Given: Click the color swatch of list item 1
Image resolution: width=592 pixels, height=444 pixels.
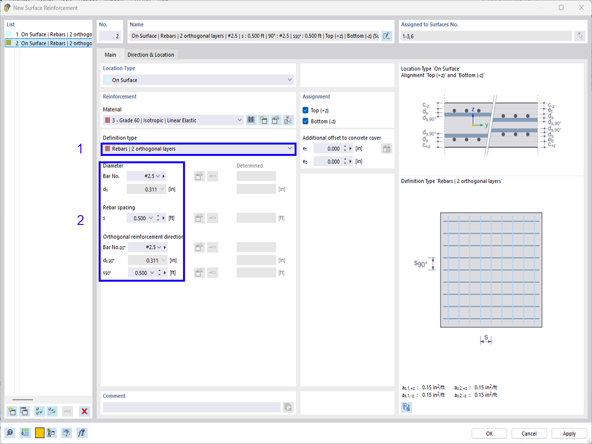Looking at the screenshot, I should click(8, 35).
